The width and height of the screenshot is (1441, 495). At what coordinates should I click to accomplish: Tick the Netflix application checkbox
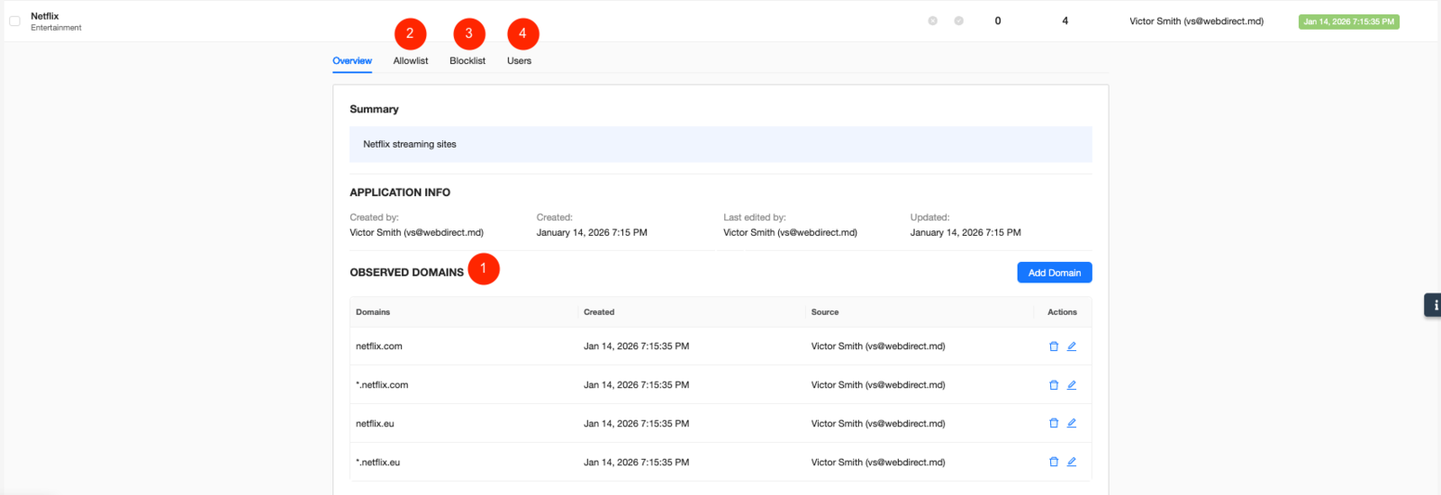click(x=14, y=21)
